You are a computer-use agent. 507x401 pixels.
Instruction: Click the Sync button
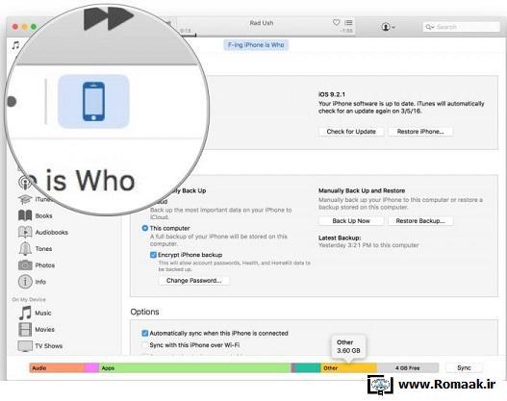pos(464,367)
